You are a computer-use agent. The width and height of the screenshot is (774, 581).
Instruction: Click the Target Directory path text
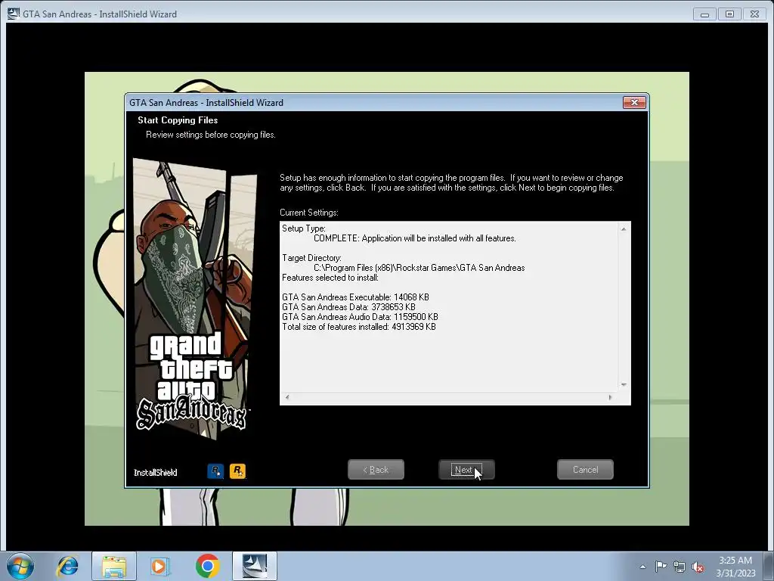coord(419,268)
